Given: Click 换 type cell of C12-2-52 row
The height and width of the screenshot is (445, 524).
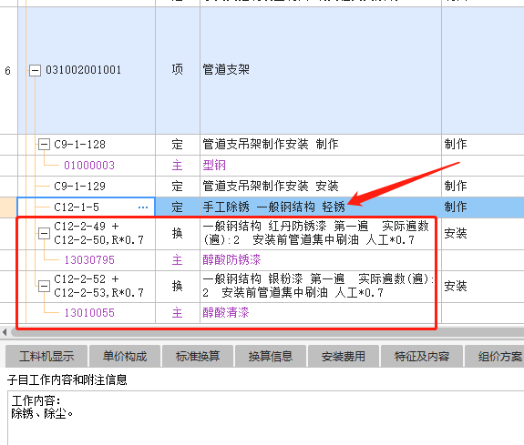Looking at the screenshot, I should [x=178, y=286].
